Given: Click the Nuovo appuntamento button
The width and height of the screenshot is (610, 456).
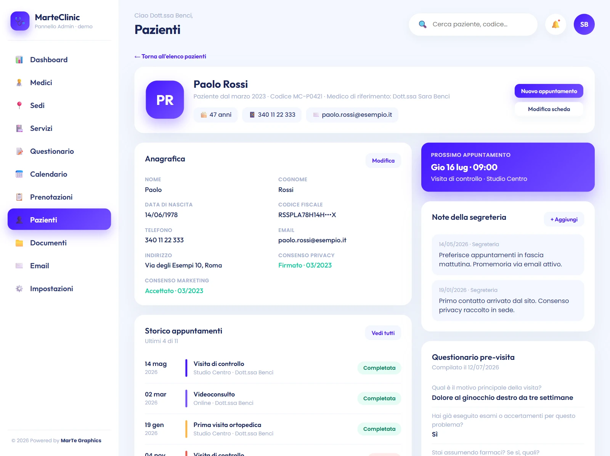Looking at the screenshot, I should point(549,91).
